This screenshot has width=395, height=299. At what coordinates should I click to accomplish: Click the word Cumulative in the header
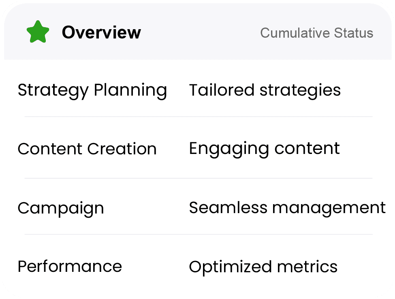coord(295,33)
